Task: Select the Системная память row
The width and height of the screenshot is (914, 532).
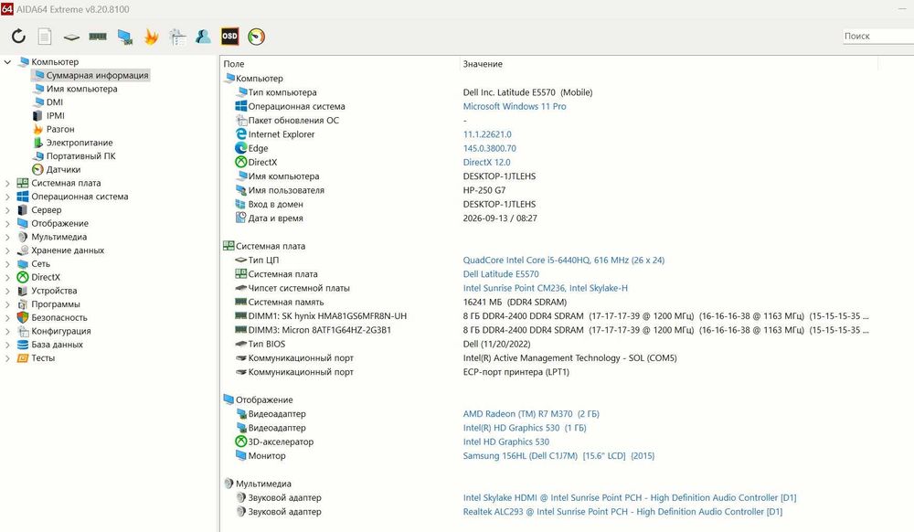Action: (x=547, y=302)
